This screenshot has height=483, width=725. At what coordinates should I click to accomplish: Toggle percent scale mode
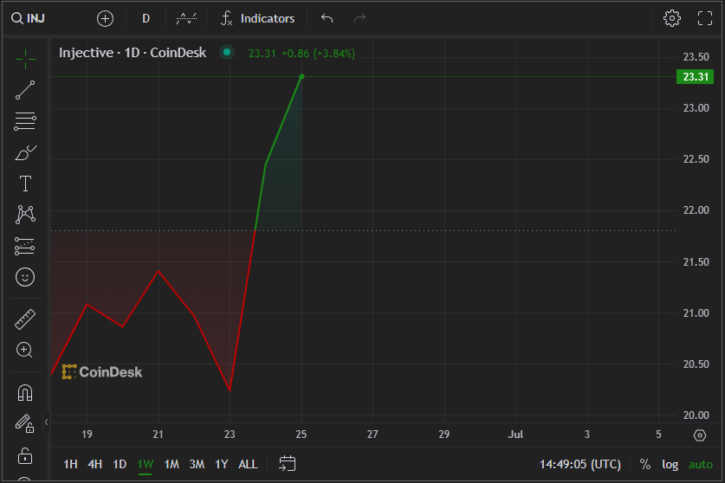(645, 464)
